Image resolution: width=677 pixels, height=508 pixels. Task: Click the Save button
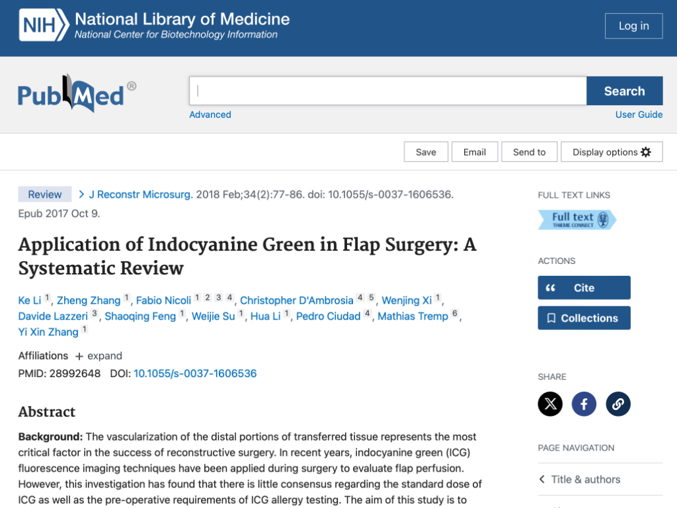pos(426,152)
